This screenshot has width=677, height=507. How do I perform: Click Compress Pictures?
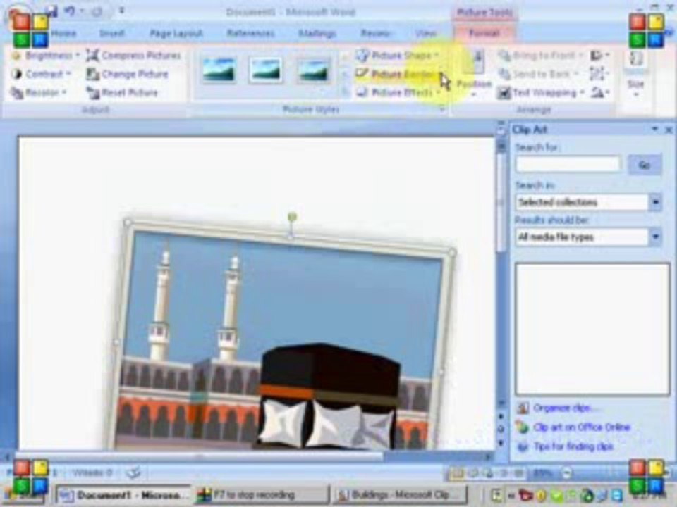click(x=133, y=56)
